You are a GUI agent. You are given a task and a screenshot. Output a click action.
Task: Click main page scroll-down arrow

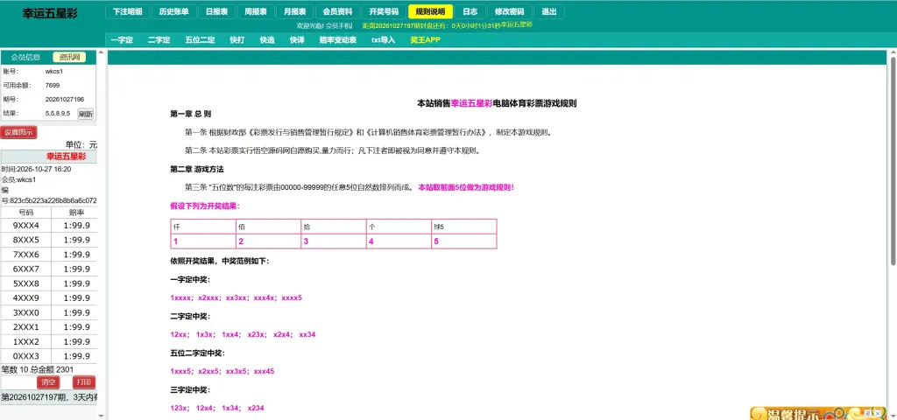pos(893,416)
